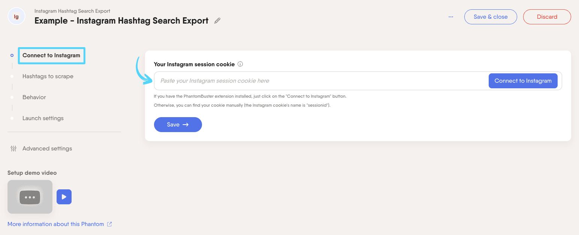Select the Connect to Instagram step
Image resolution: width=579 pixels, height=235 pixels.
coord(51,55)
